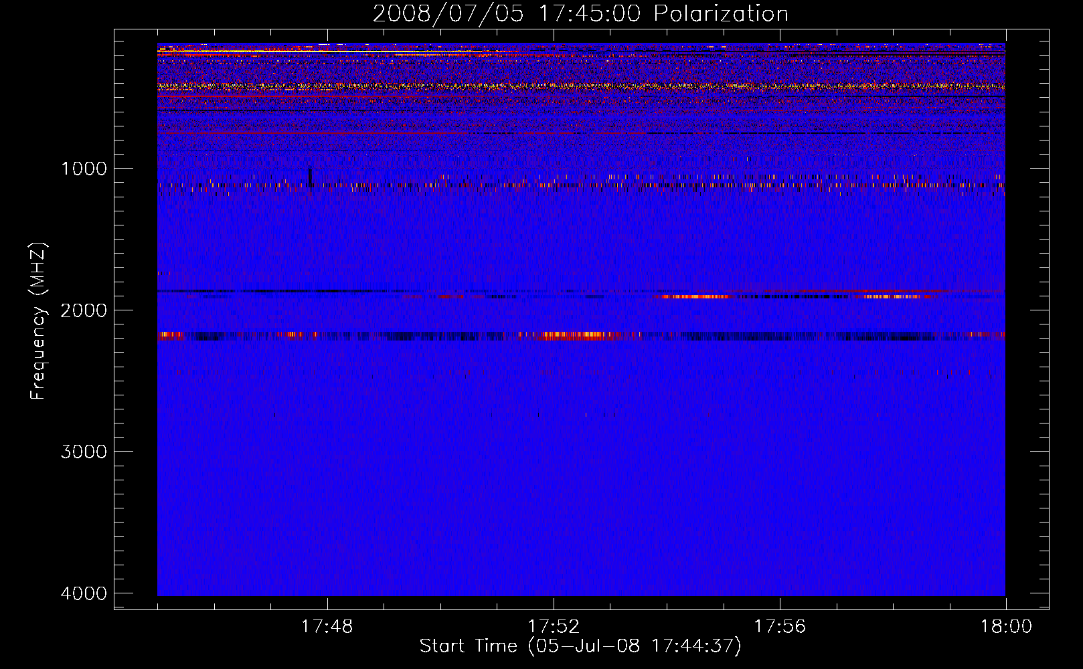Click the 1000 frequency tick label
This screenshot has height=669, width=1083.
[84, 169]
